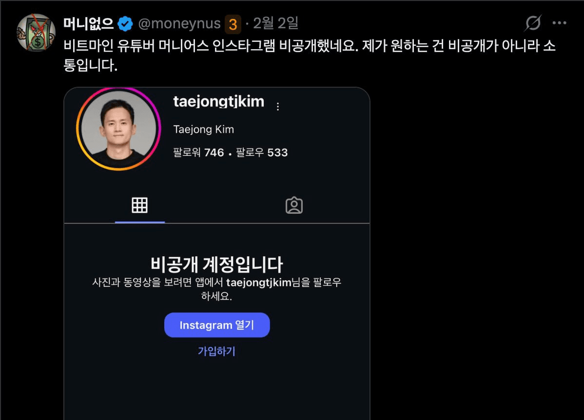This screenshot has width=584, height=420.
Task: Click the blue verified badge
Action: pos(126,23)
